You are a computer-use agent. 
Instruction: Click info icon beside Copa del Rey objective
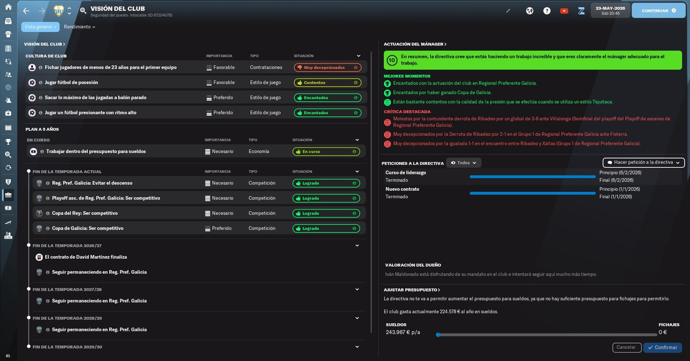(x=49, y=213)
